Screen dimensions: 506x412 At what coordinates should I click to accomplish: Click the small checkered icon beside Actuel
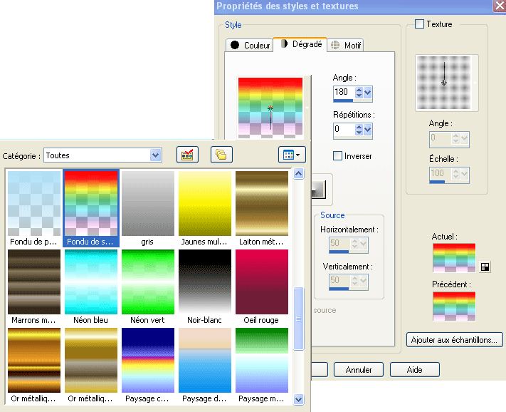click(x=485, y=267)
